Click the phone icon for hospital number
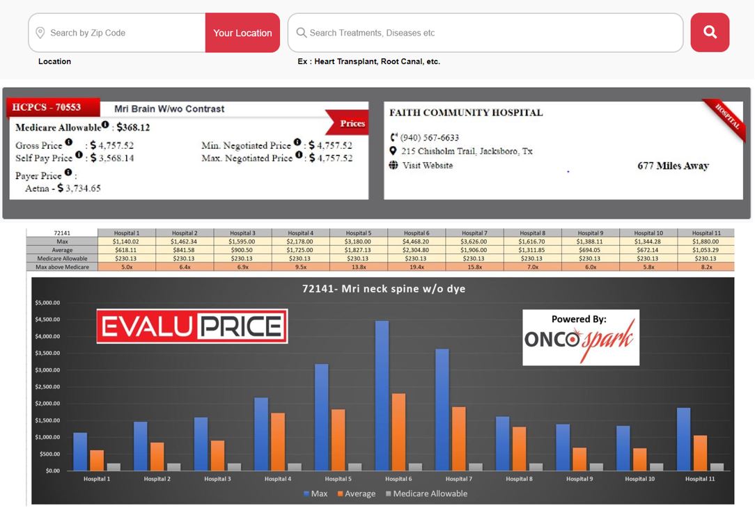This screenshot has height=515, width=755. (x=394, y=138)
